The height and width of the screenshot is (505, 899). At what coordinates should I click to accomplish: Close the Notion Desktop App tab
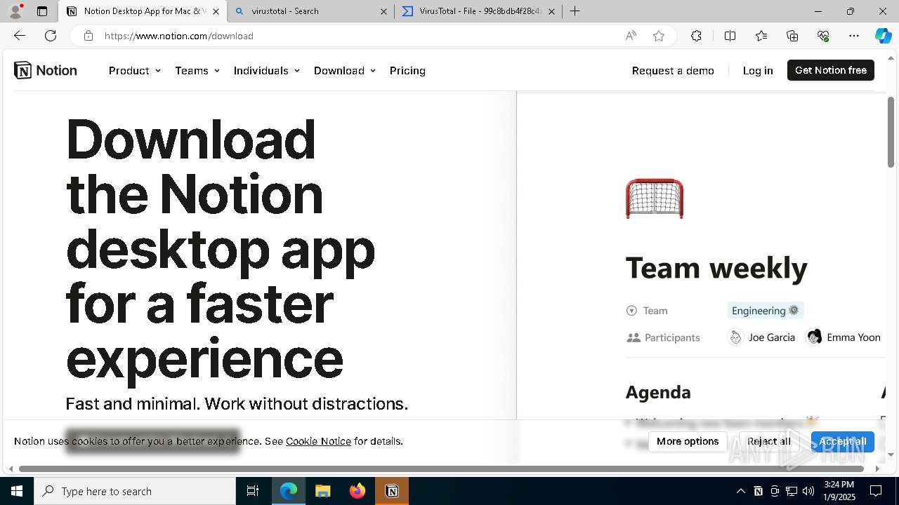(x=216, y=11)
